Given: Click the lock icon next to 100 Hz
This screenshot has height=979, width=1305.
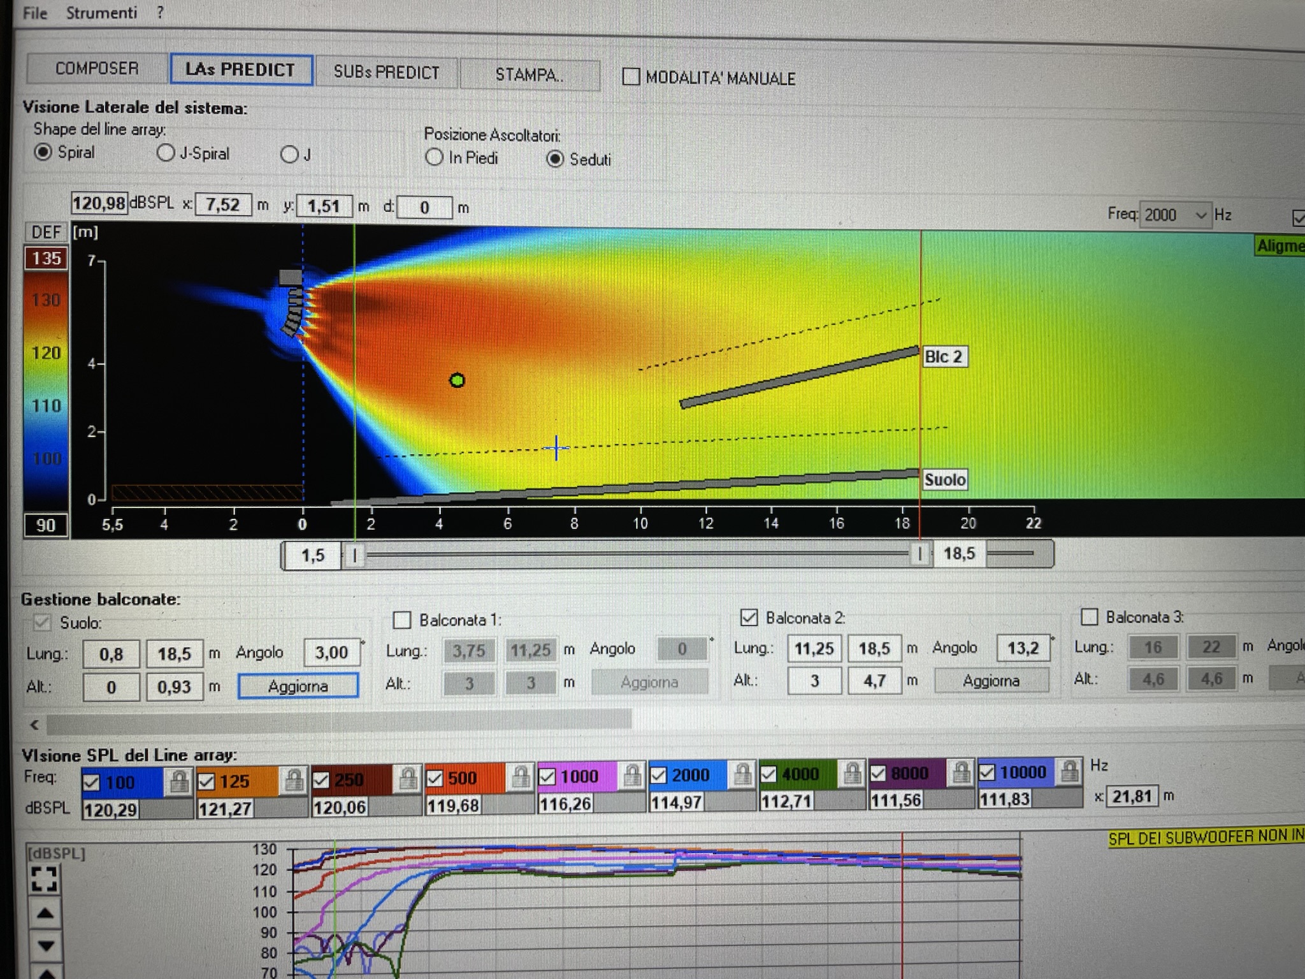Looking at the screenshot, I should tap(178, 781).
